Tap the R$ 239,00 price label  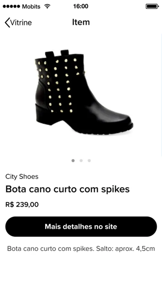pyautogui.click(x=22, y=204)
